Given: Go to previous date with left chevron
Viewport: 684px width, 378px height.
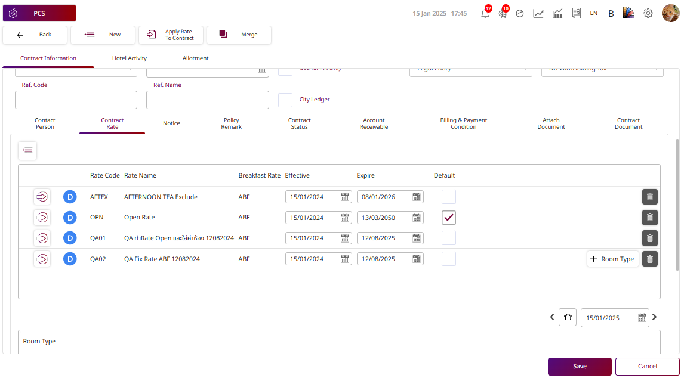Looking at the screenshot, I should click(552, 317).
